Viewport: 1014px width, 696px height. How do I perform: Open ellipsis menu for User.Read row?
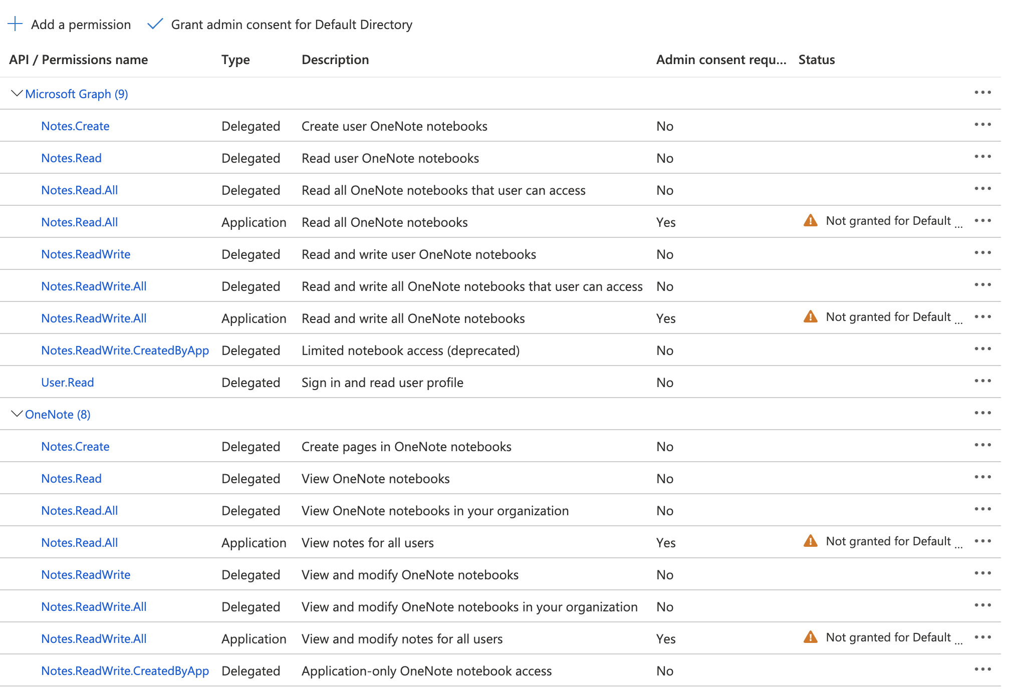tap(982, 381)
